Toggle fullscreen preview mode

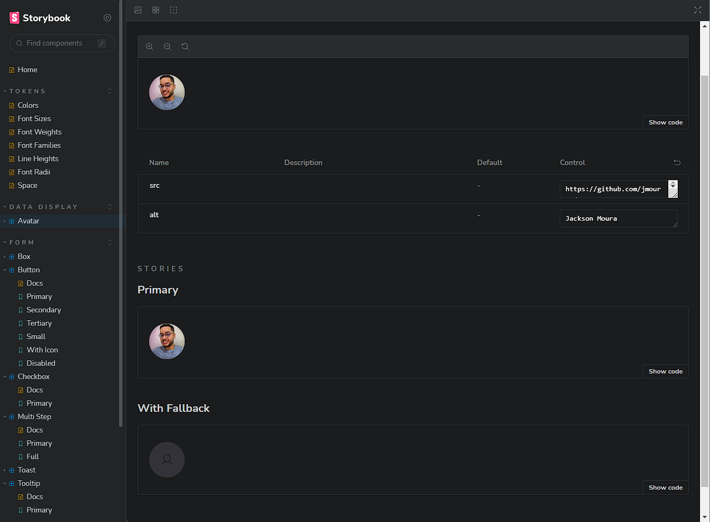click(698, 10)
